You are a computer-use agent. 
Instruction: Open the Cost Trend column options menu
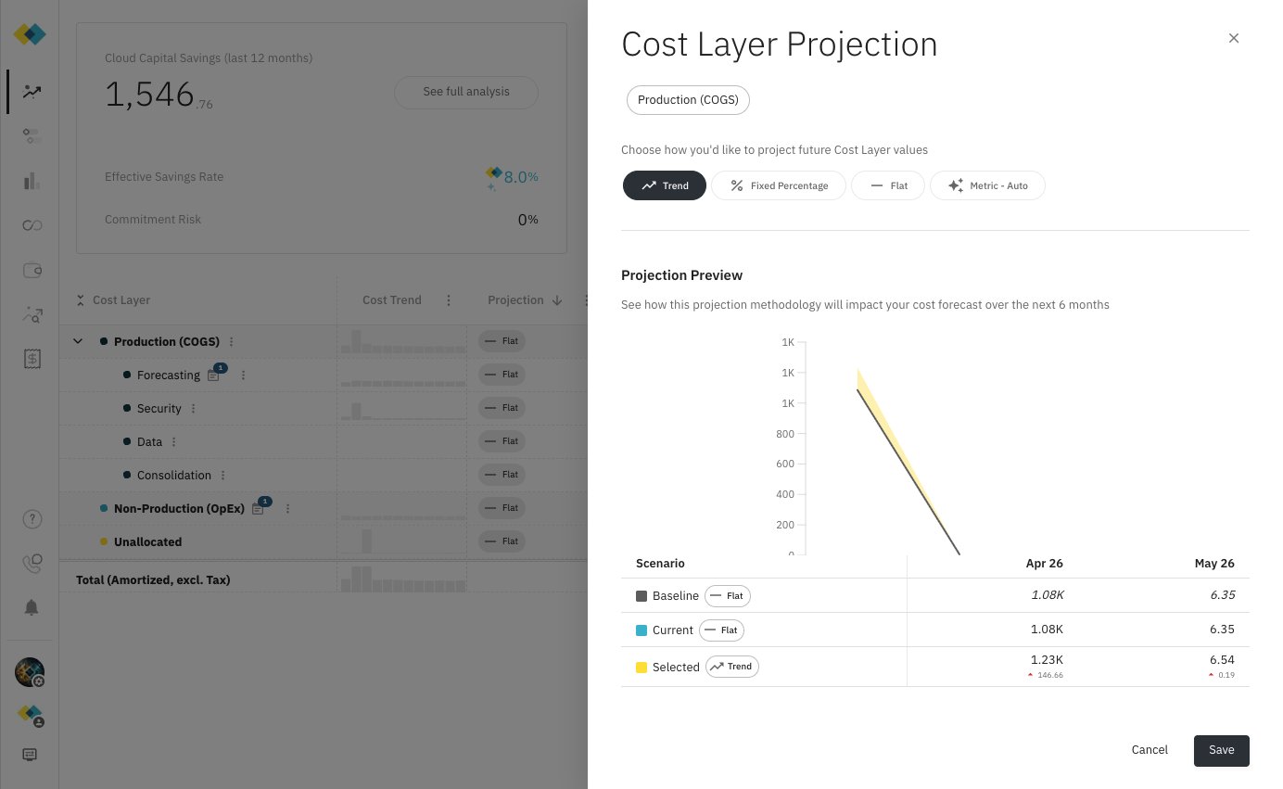click(449, 300)
